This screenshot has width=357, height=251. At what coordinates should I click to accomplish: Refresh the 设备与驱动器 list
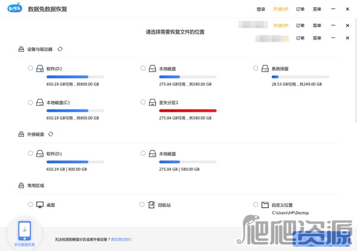60,49
